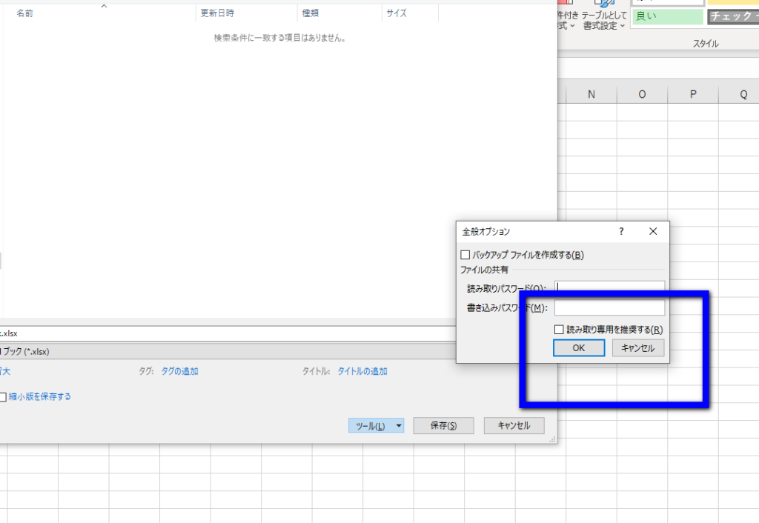Select column O header in the spreadsheet
Image resolution: width=759 pixels, height=523 pixels.
coord(642,94)
